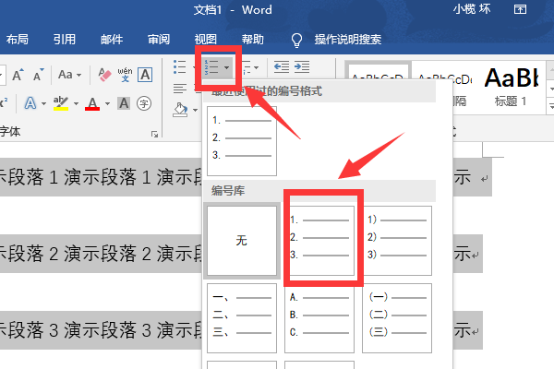Screen dimensions: 554x369
Task: Click the Align Left icon
Action: [180, 89]
